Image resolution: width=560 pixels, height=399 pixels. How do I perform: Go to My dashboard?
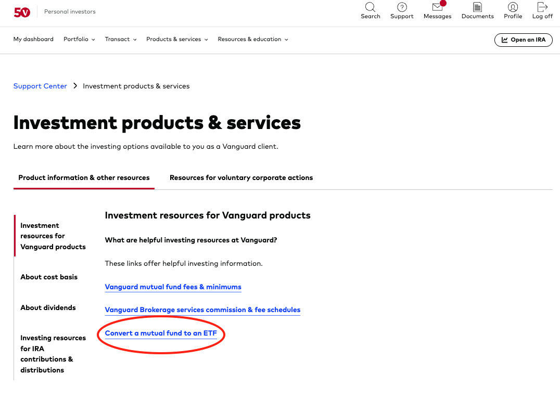33,39
